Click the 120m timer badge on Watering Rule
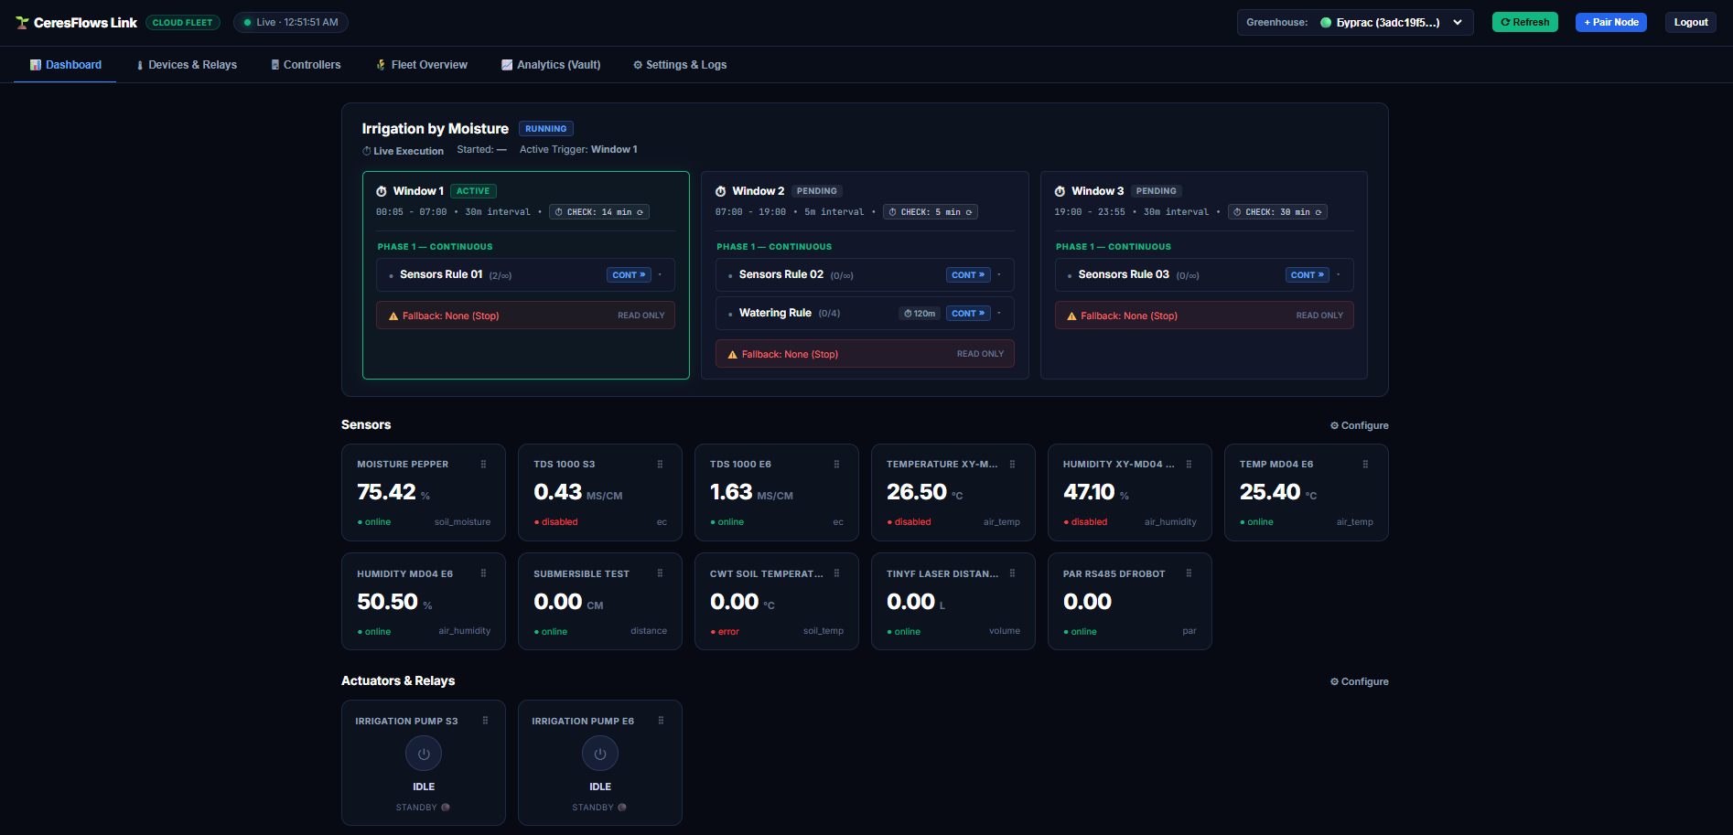Image resolution: width=1733 pixels, height=835 pixels. click(920, 314)
